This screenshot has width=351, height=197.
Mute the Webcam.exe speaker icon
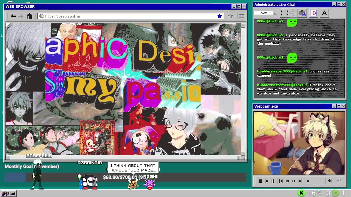tap(330, 181)
